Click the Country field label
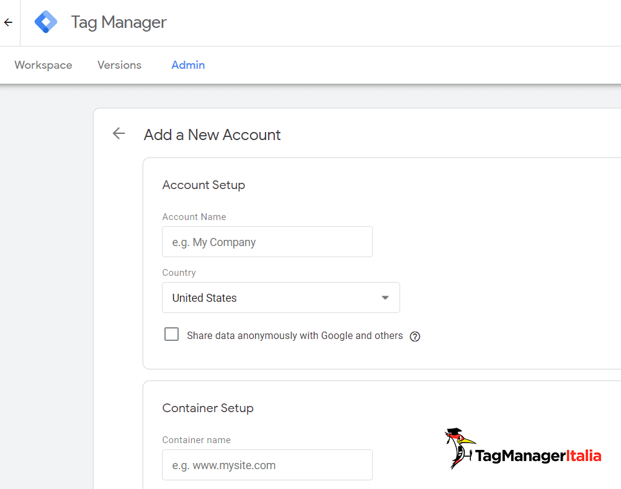The image size is (621, 489). (179, 273)
